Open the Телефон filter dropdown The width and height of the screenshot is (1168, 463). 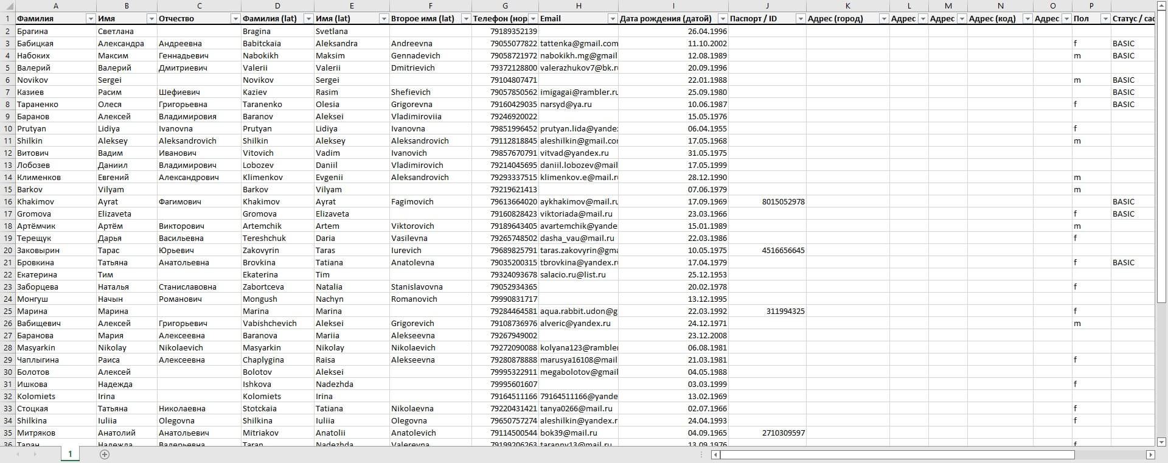coord(534,19)
